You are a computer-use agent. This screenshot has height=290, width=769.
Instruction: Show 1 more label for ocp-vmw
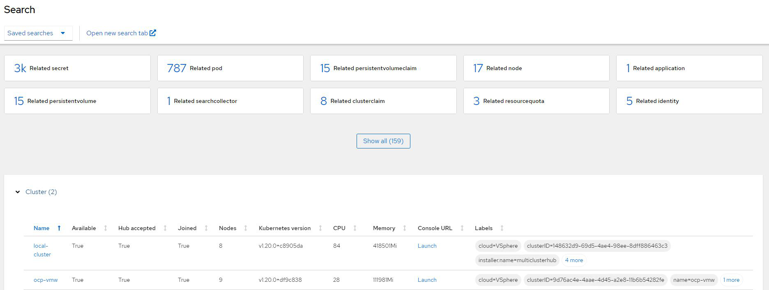pos(731,280)
